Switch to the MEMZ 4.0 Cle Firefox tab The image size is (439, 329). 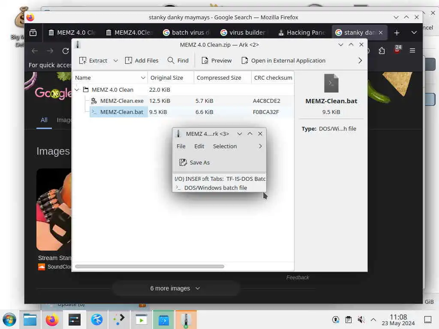[72, 33]
